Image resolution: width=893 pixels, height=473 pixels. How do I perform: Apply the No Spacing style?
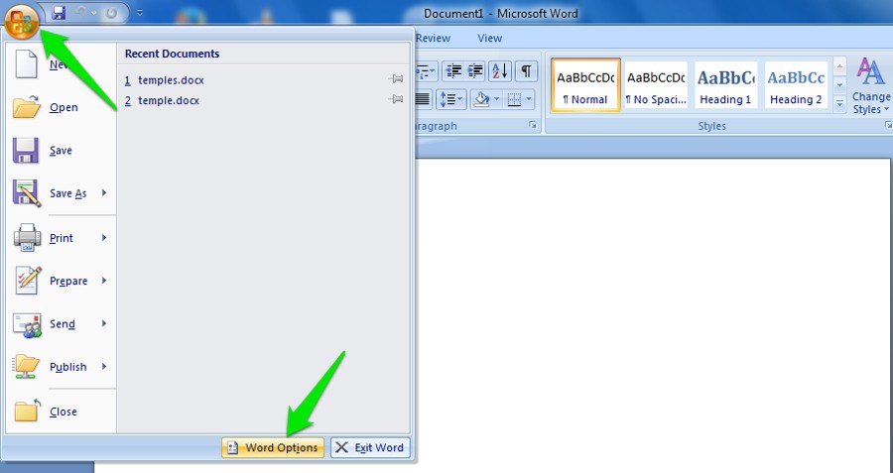656,85
